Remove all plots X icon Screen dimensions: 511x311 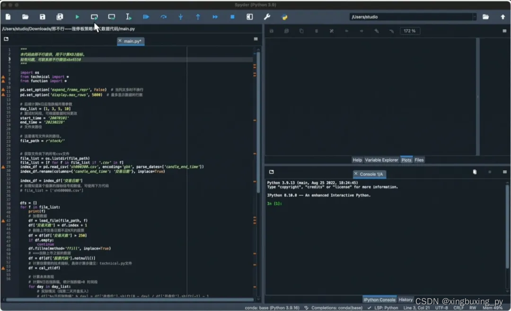pos(331,31)
